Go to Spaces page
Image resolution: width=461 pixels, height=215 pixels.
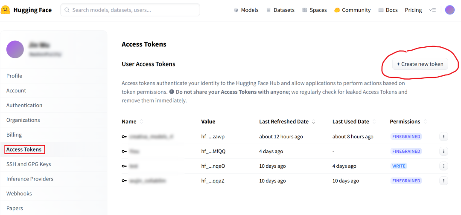(314, 10)
